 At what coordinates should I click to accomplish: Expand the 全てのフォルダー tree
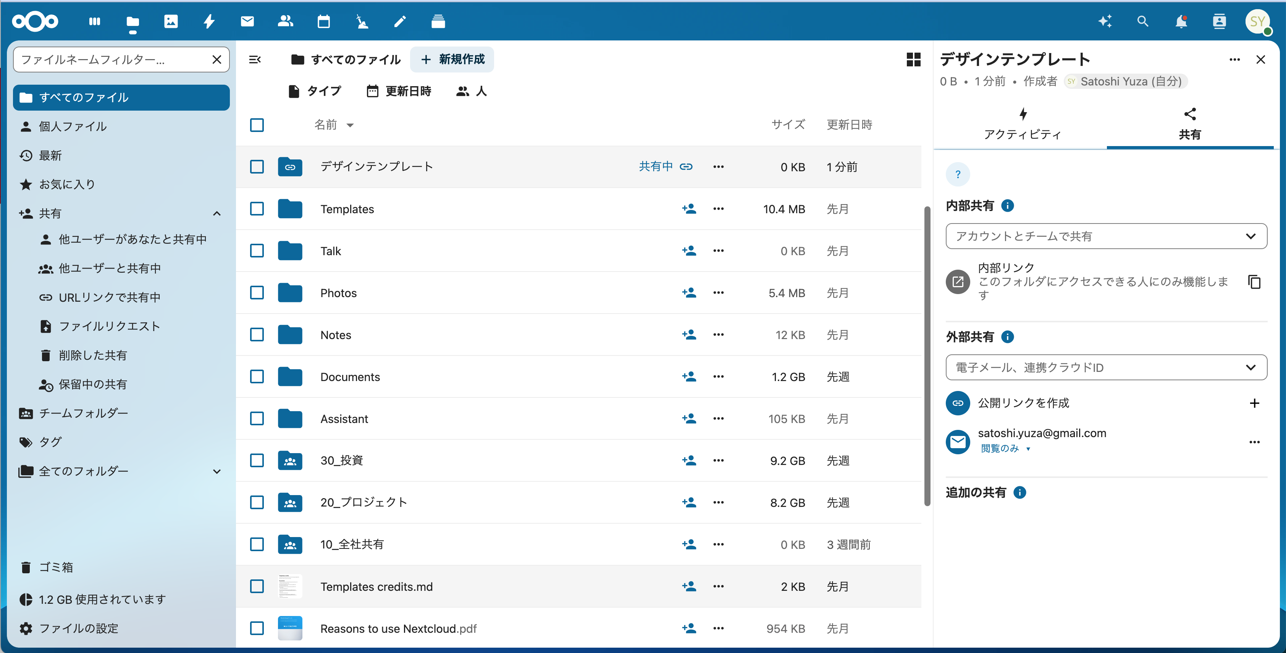pos(216,471)
